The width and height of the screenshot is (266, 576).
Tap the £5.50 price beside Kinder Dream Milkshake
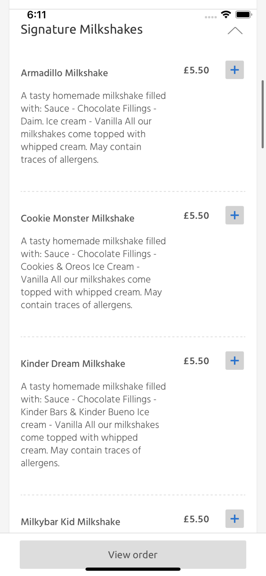196,361
